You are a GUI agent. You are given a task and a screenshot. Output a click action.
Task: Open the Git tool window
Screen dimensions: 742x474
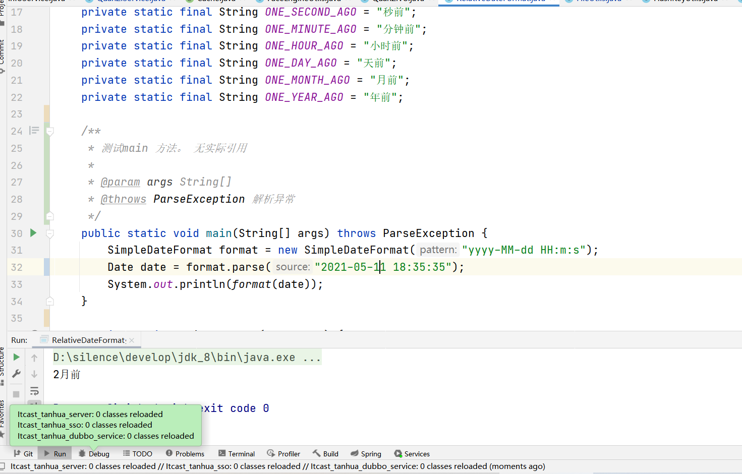(x=23, y=454)
